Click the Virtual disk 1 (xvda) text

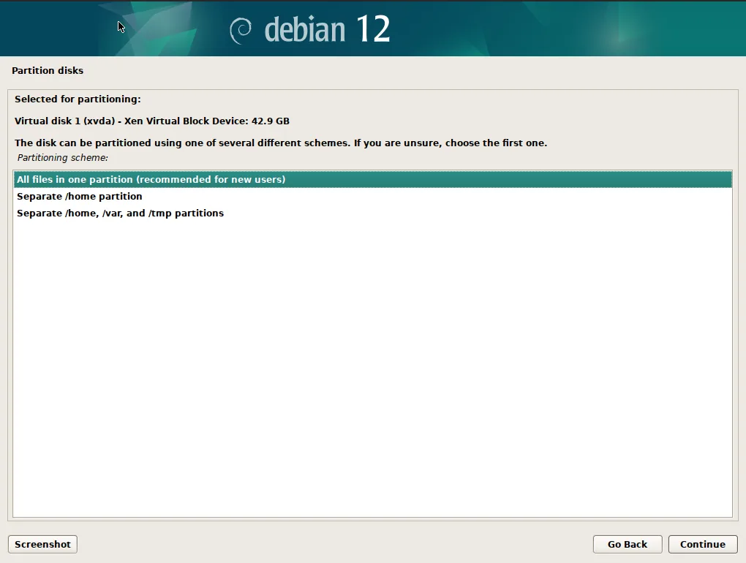click(63, 121)
